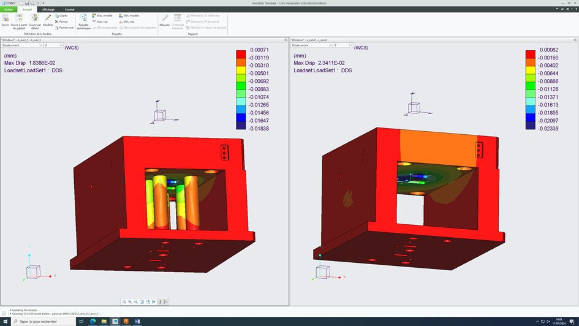Click the save-copy icon in quick access toolbar
This screenshot has width=579, height=326.
tap(32, 3)
